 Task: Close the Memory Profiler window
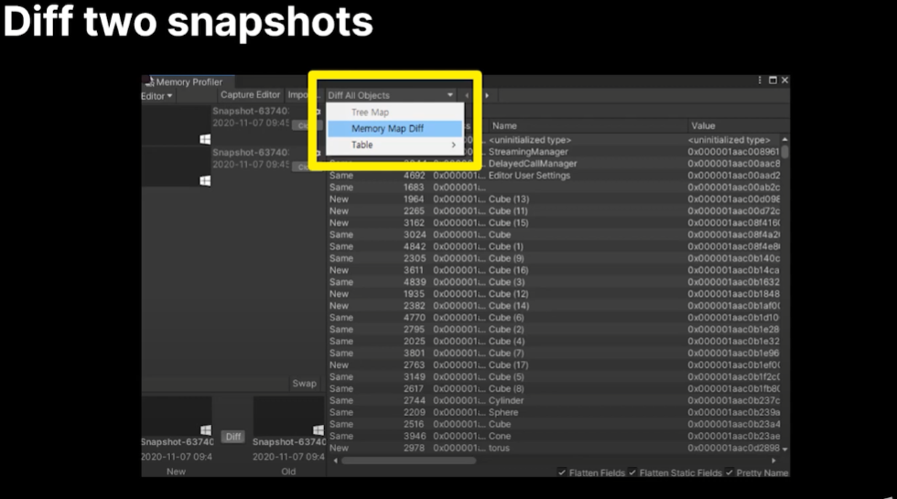(x=785, y=81)
